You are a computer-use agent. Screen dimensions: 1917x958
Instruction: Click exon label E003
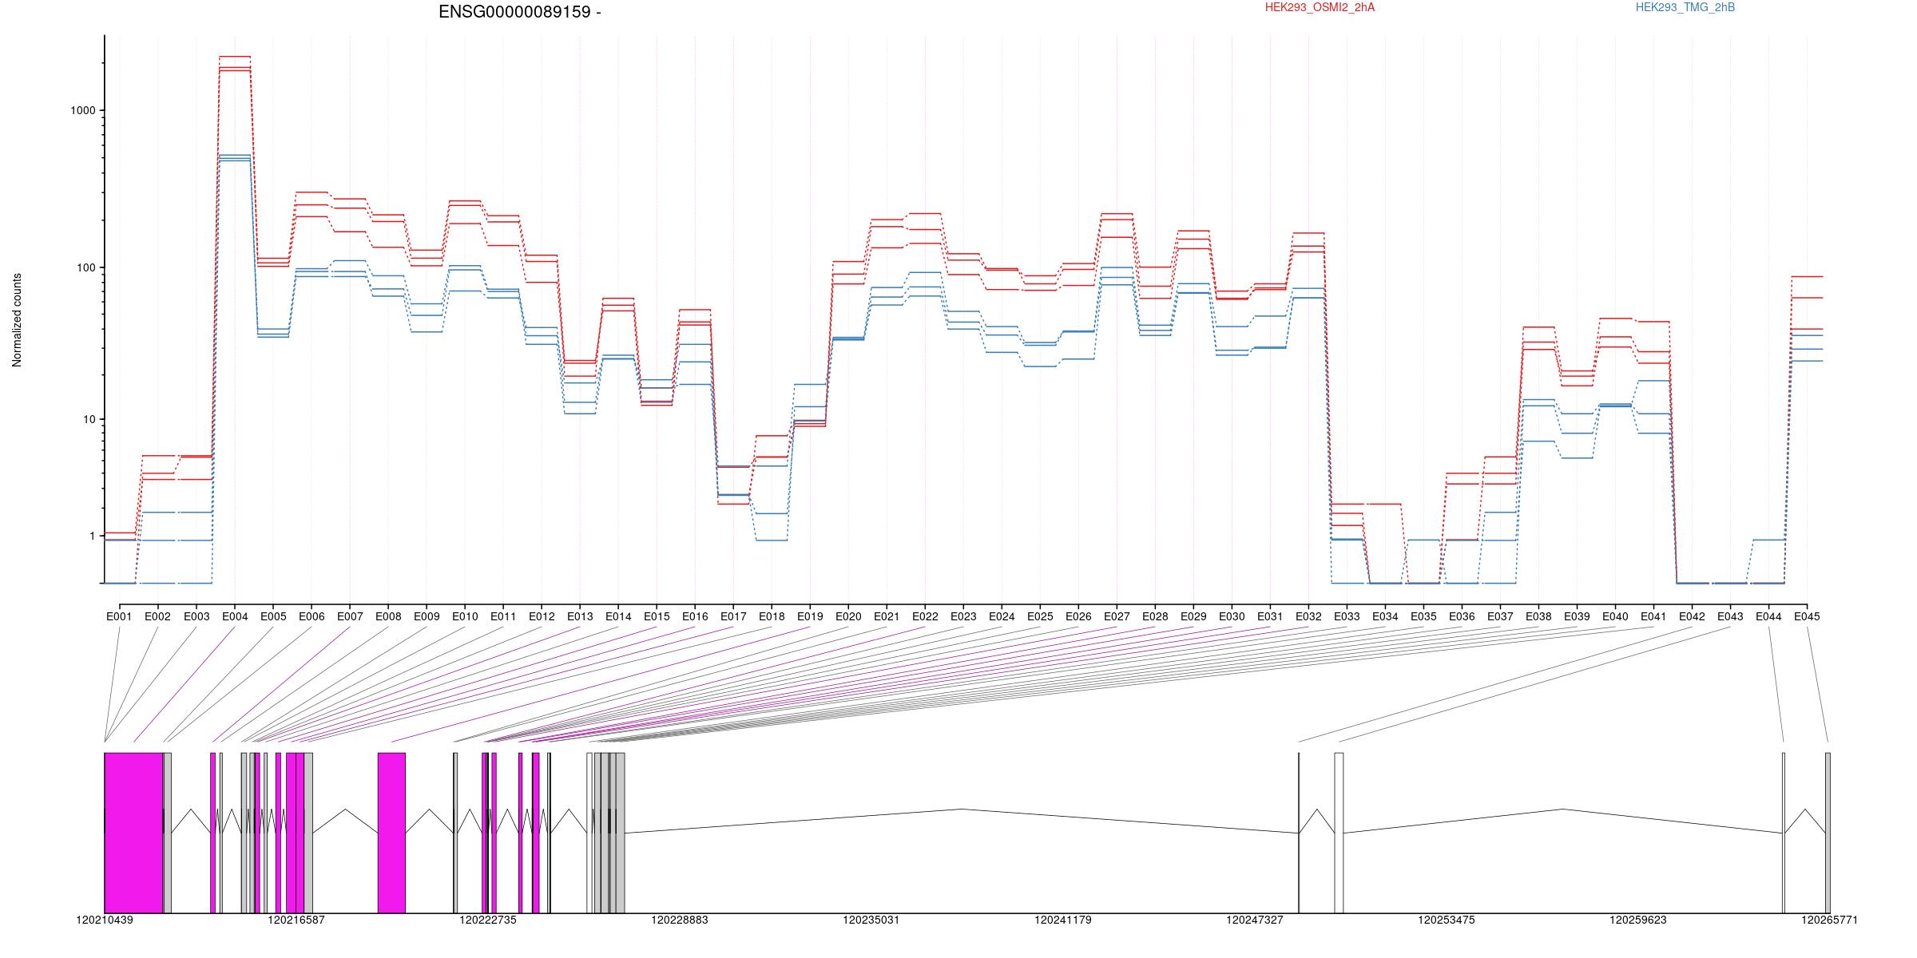click(196, 616)
